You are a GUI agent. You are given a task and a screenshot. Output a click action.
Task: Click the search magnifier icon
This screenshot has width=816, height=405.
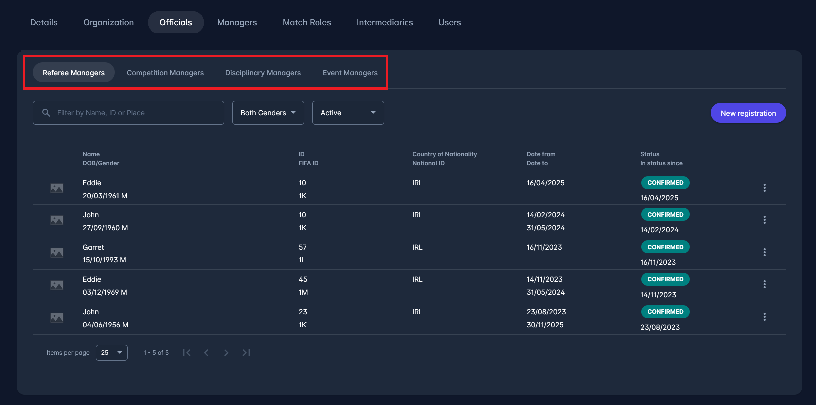point(46,113)
